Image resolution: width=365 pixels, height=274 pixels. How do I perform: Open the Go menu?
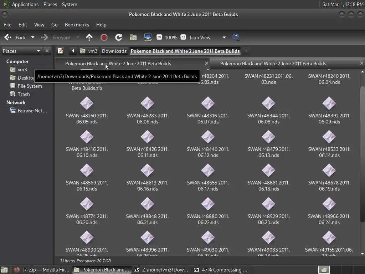tap(55, 25)
